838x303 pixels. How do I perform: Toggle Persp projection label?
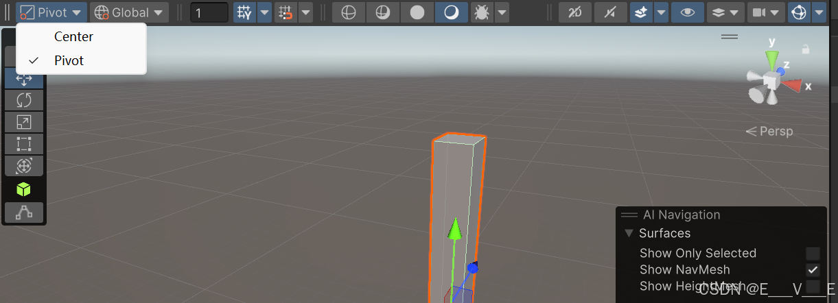[769, 131]
